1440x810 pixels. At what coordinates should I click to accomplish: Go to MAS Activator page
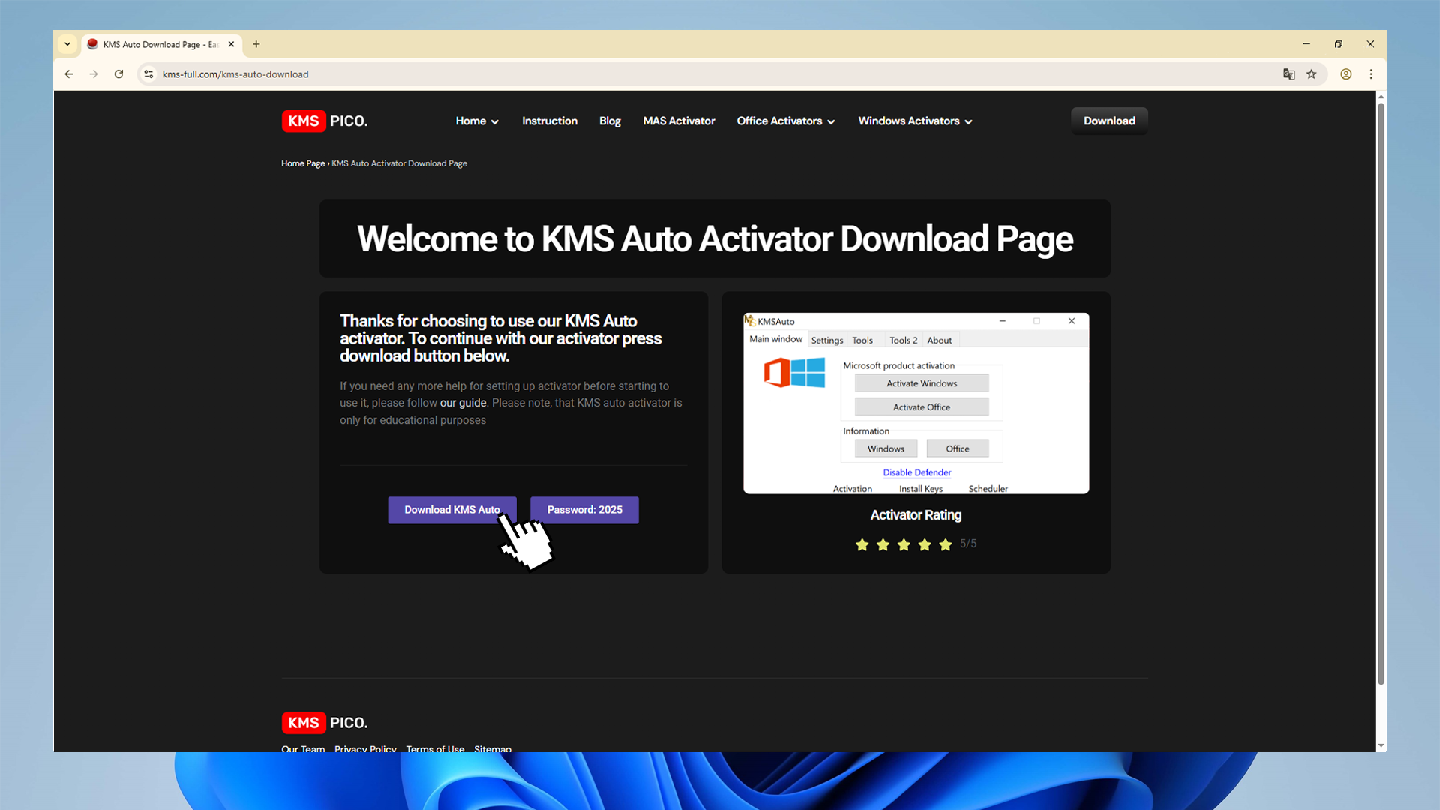(679, 121)
